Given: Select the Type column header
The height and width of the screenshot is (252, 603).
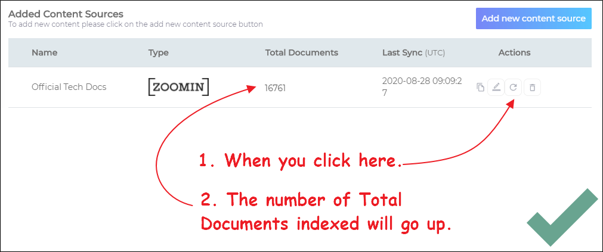Looking at the screenshot, I should [159, 52].
